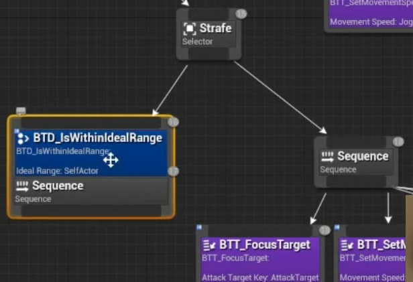413x282 pixels.
Task: Click the 'Ideal Range: SelfActor' text
Action: [x=57, y=171]
